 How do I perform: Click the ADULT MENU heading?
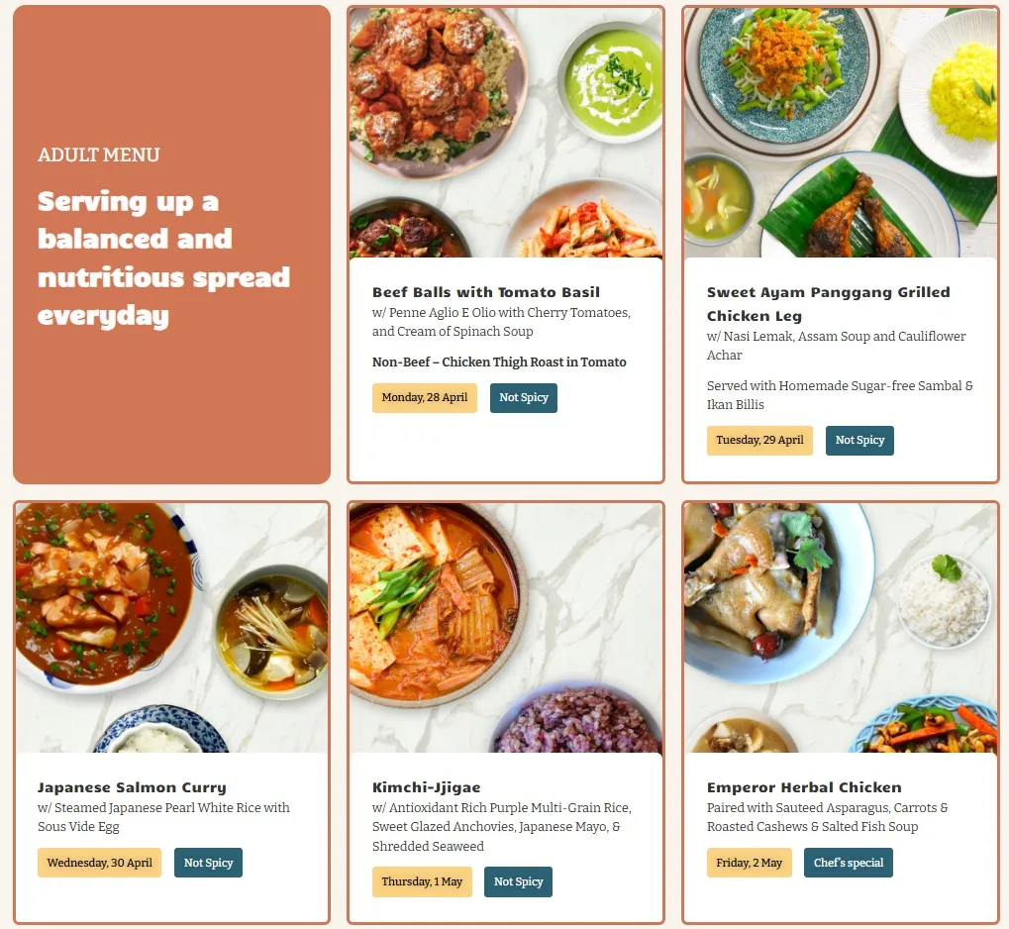pyautogui.click(x=98, y=155)
